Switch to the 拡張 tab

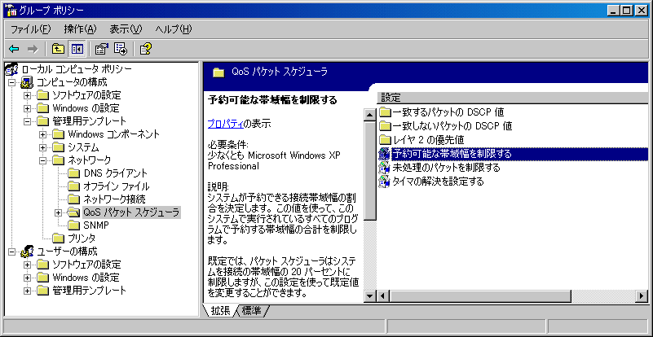tap(220, 311)
